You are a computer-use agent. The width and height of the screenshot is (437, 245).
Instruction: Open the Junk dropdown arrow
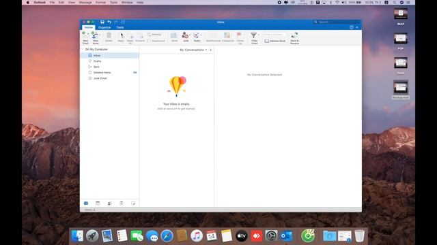(x=190, y=35)
